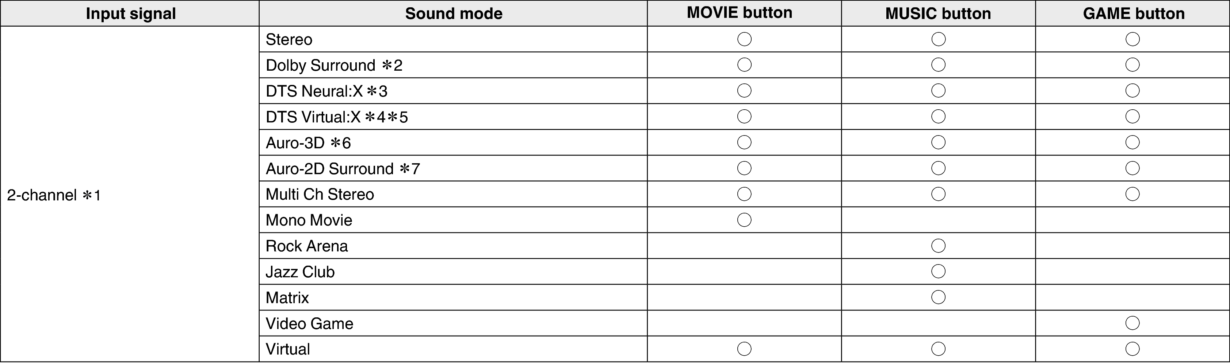Viewport: 1230px width, 364px height.
Task: Click the GAME circle for Video Game
Action: point(1132,323)
